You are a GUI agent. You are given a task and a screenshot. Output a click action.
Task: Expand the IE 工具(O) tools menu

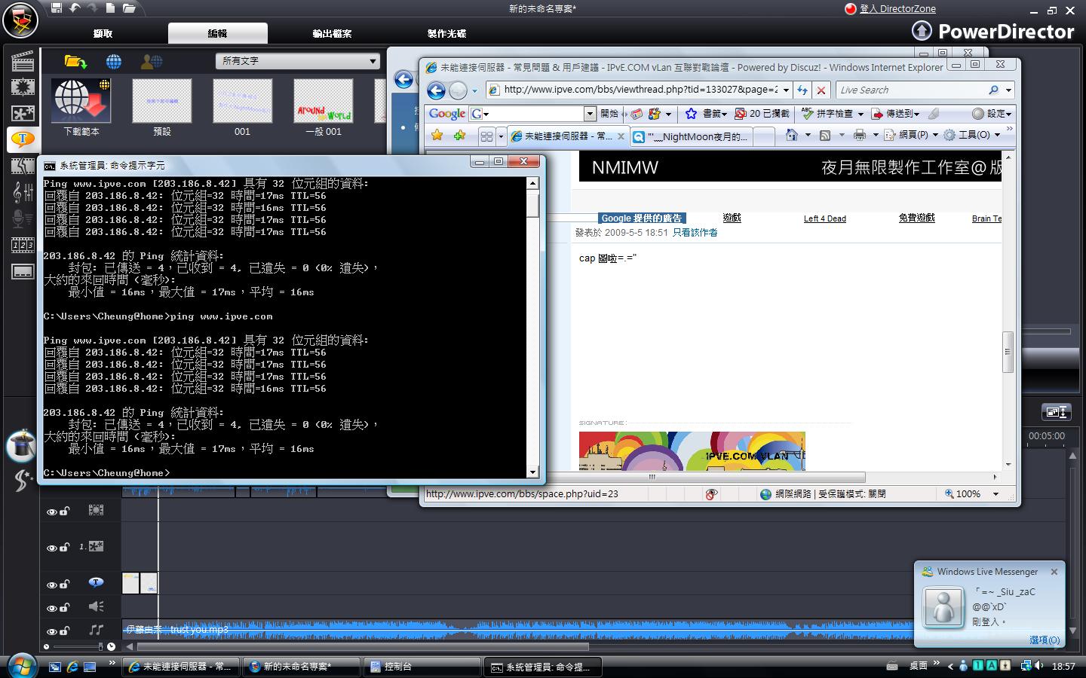tap(974, 135)
